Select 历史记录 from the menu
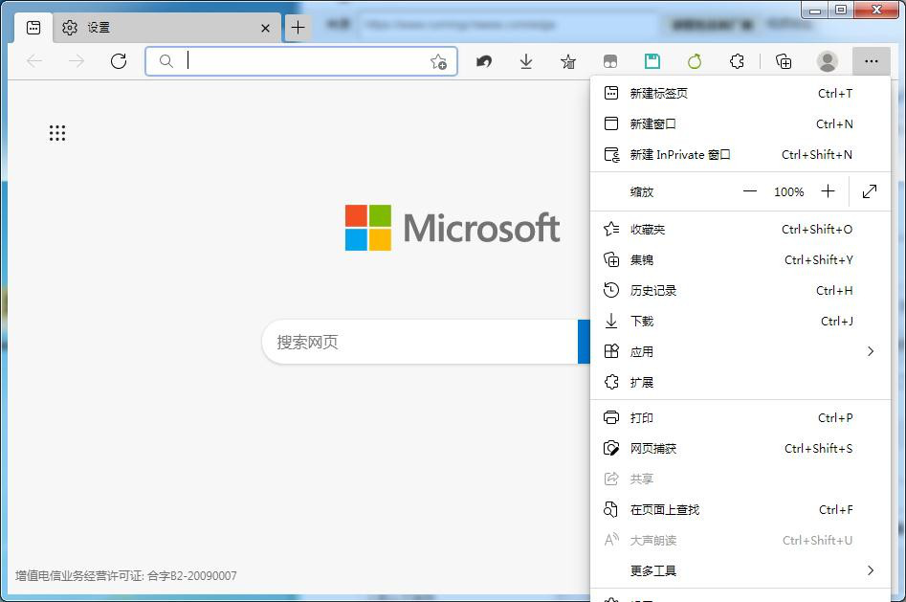The width and height of the screenshot is (906, 602). click(653, 290)
